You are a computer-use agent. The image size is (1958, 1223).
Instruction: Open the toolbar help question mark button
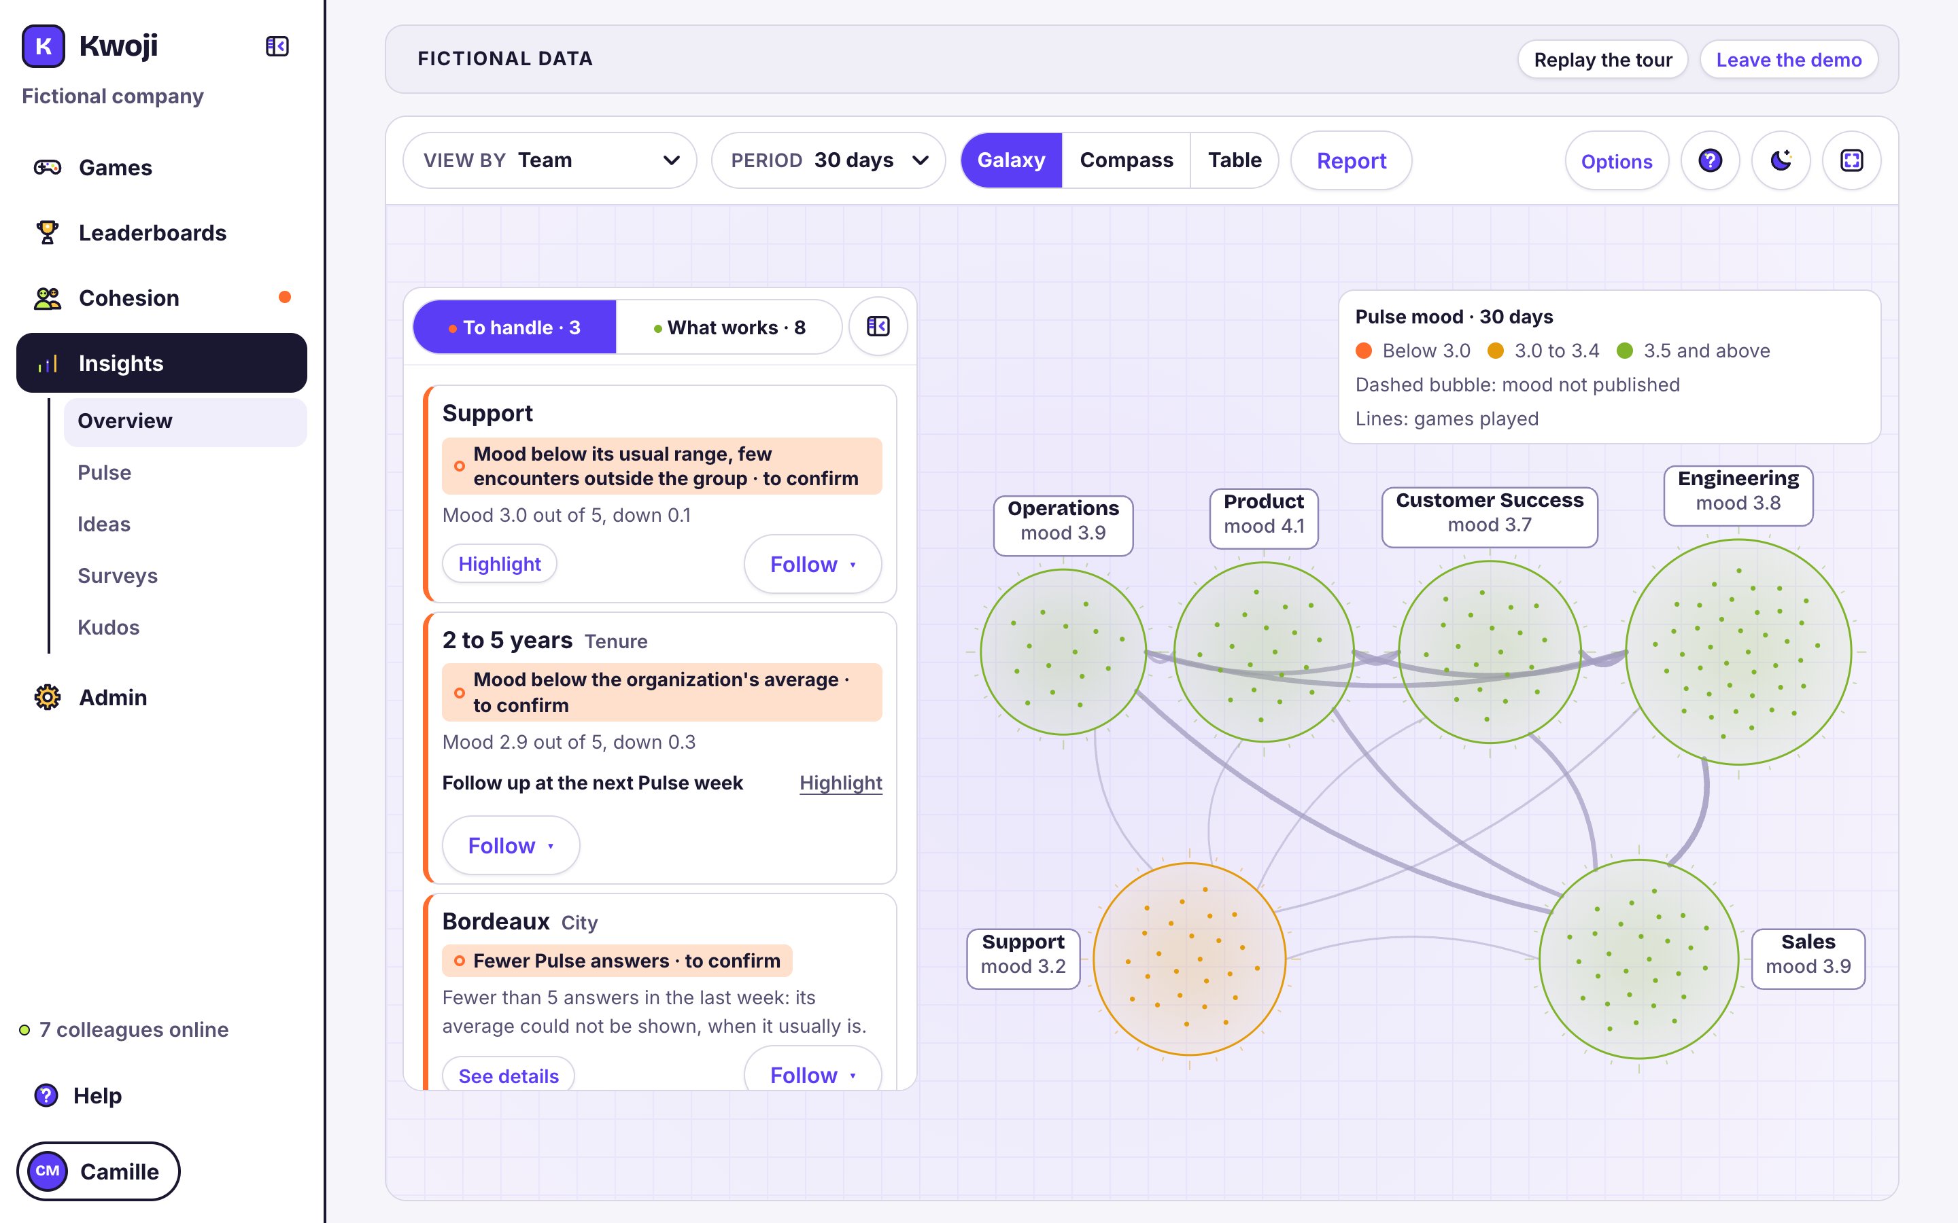(1710, 160)
